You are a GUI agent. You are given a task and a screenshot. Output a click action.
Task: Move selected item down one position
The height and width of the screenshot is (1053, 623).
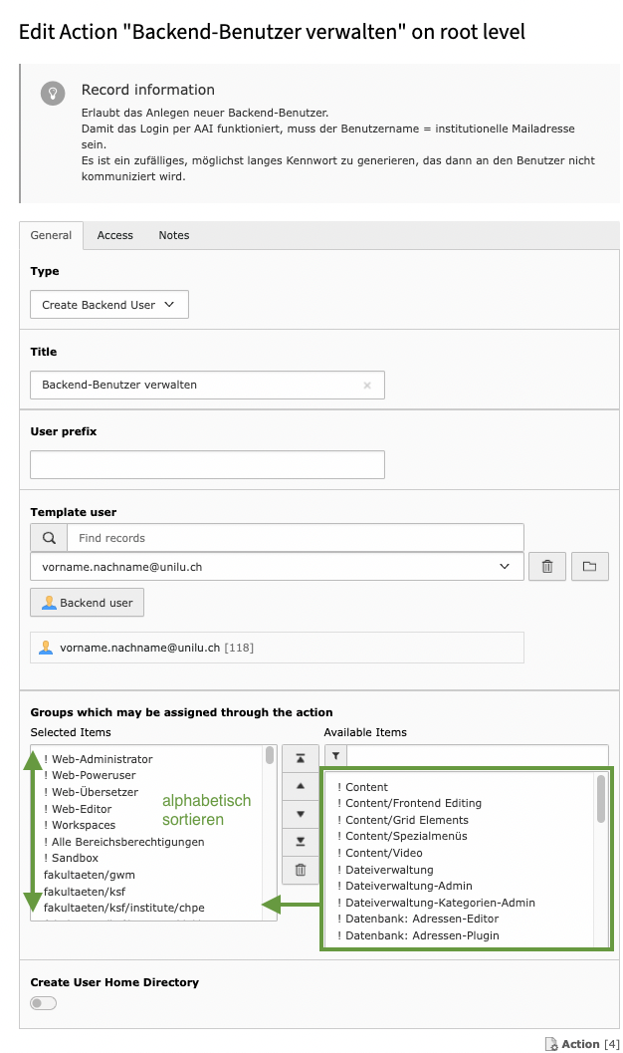pos(301,814)
